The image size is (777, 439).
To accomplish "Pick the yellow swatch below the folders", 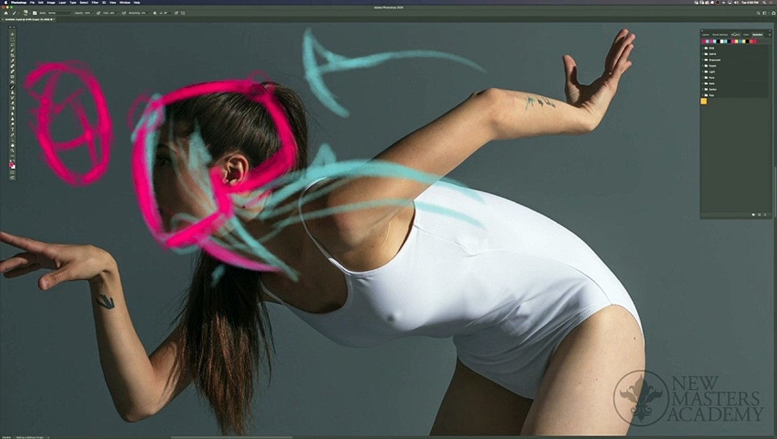I will point(704,101).
